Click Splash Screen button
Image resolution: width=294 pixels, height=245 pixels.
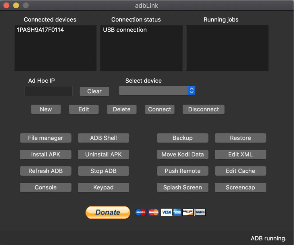[183, 187]
